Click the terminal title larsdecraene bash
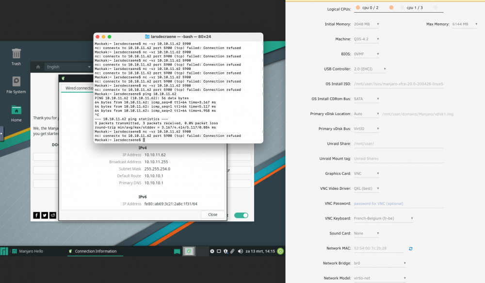 [180, 36]
